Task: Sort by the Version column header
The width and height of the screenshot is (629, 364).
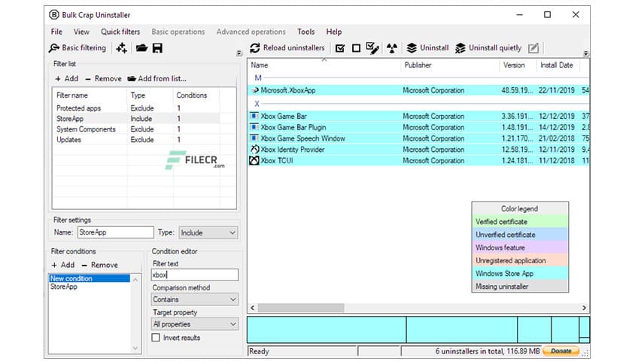Action: (518, 65)
